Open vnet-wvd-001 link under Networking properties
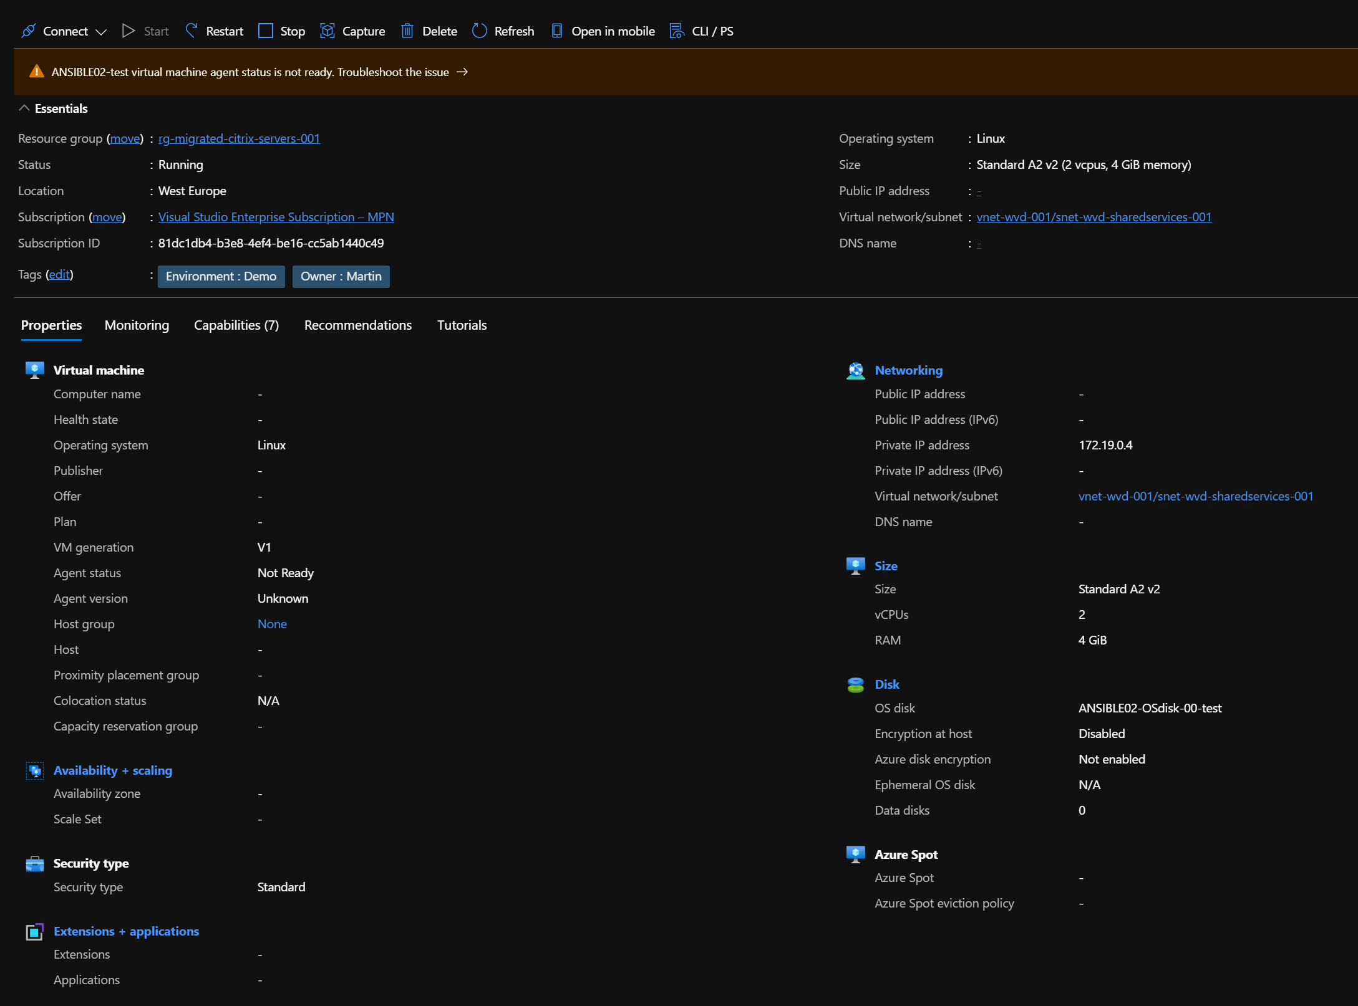The image size is (1358, 1006). [x=1196, y=496]
